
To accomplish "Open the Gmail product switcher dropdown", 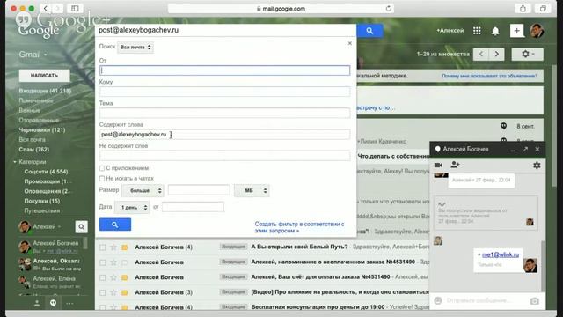I will (x=33, y=55).
